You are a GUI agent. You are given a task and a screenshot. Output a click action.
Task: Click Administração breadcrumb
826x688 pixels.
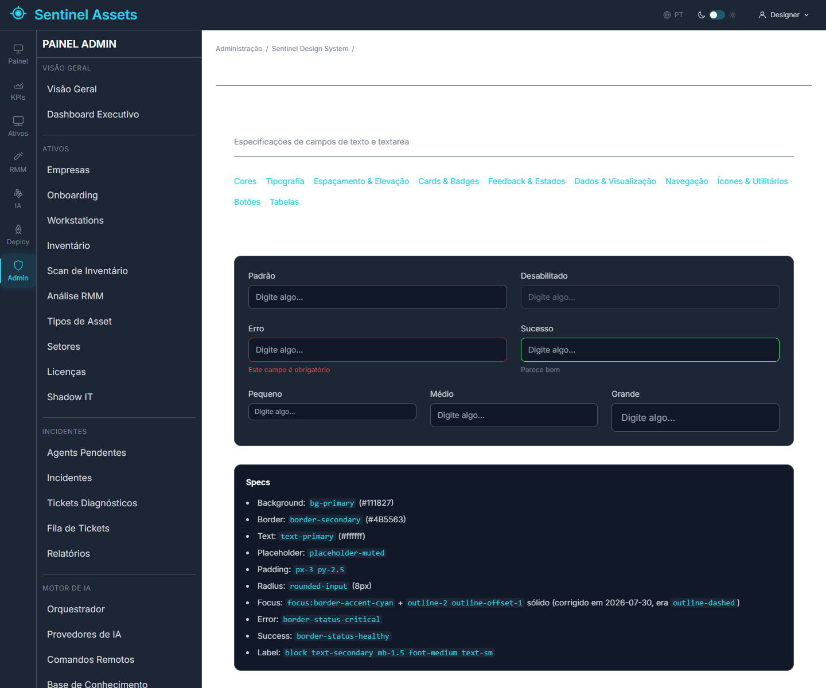click(239, 49)
